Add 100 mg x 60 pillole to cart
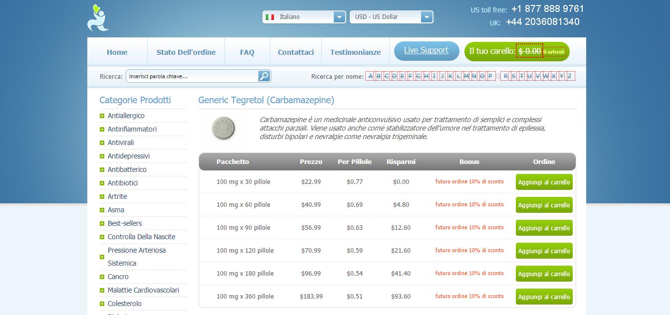The height and width of the screenshot is (315, 670). click(x=544, y=205)
